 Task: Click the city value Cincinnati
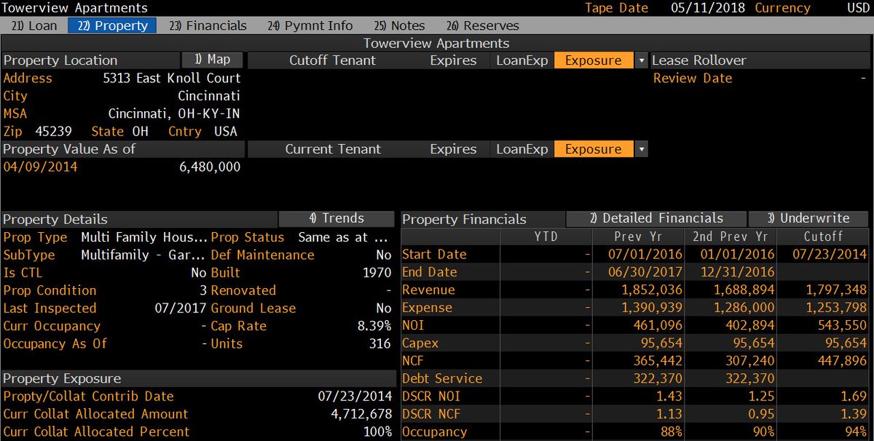pos(209,96)
